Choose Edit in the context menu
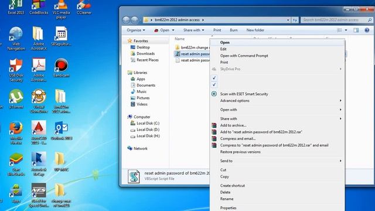 (277, 49)
